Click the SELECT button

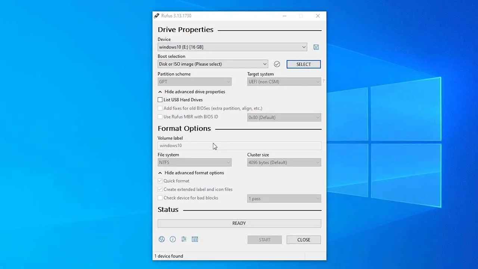pyautogui.click(x=304, y=64)
